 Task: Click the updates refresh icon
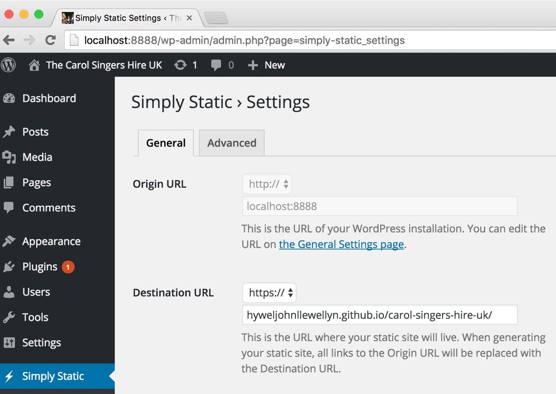pyautogui.click(x=180, y=65)
